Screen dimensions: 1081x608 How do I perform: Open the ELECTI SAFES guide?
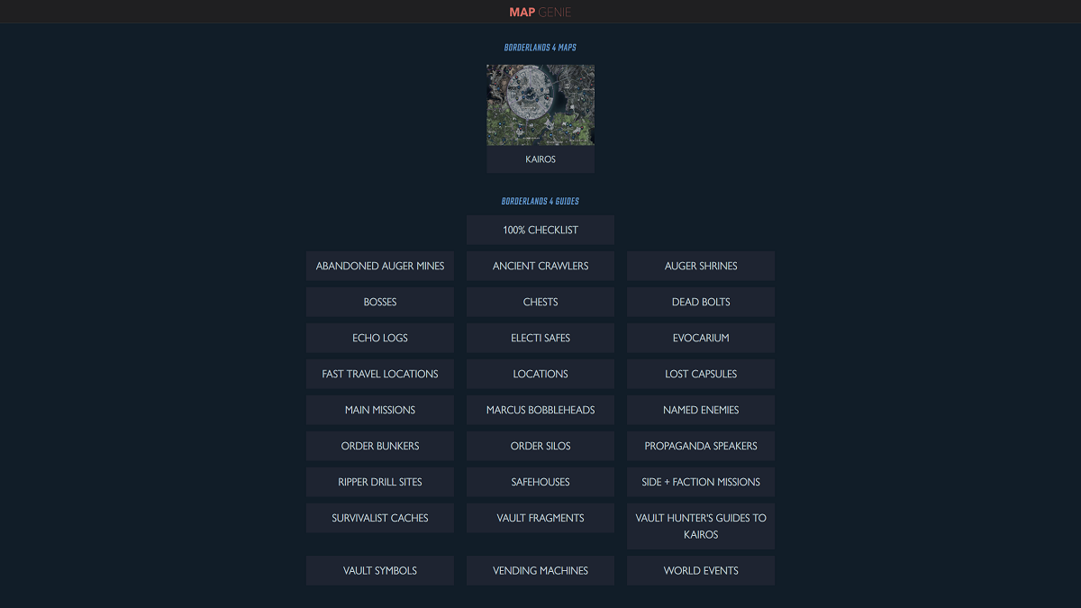tap(540, 338)
